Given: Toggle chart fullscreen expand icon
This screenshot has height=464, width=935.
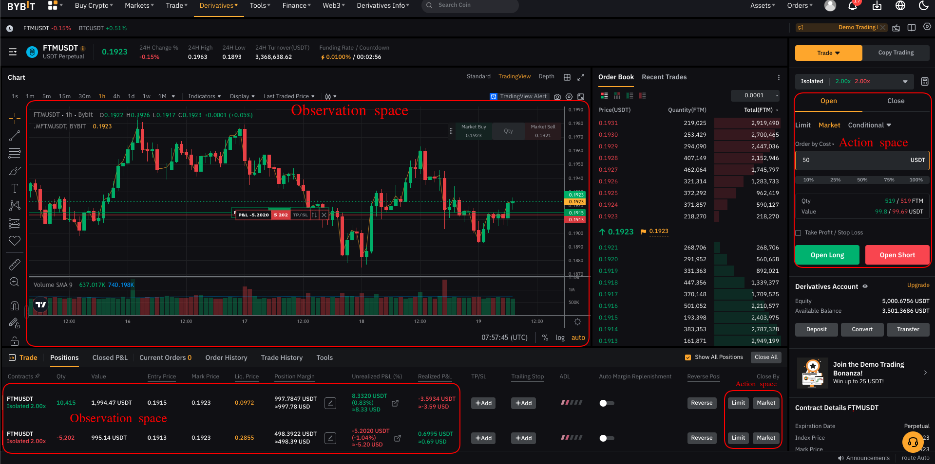Looking at the screenshot, I should pyautogui.click(x=581, y=77).
